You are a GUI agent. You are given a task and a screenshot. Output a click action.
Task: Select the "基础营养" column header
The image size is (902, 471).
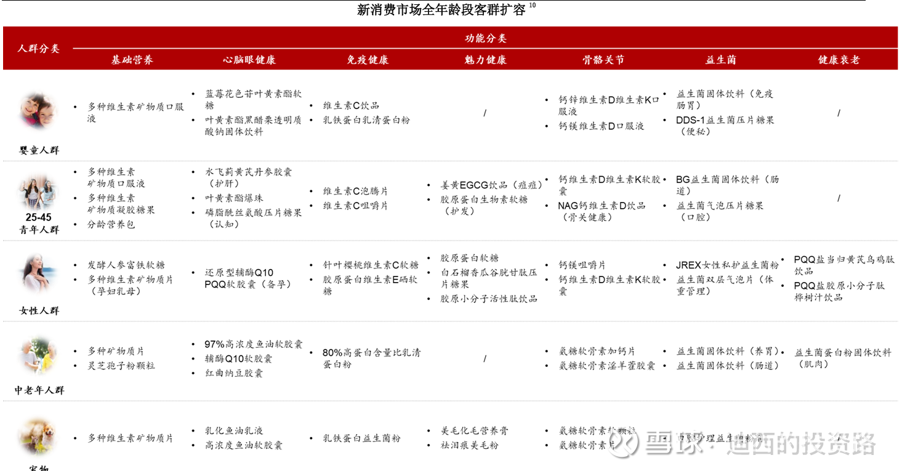[132, 60]
